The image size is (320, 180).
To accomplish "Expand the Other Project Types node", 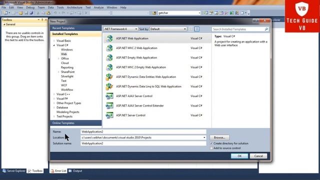I will click(54, 103).
